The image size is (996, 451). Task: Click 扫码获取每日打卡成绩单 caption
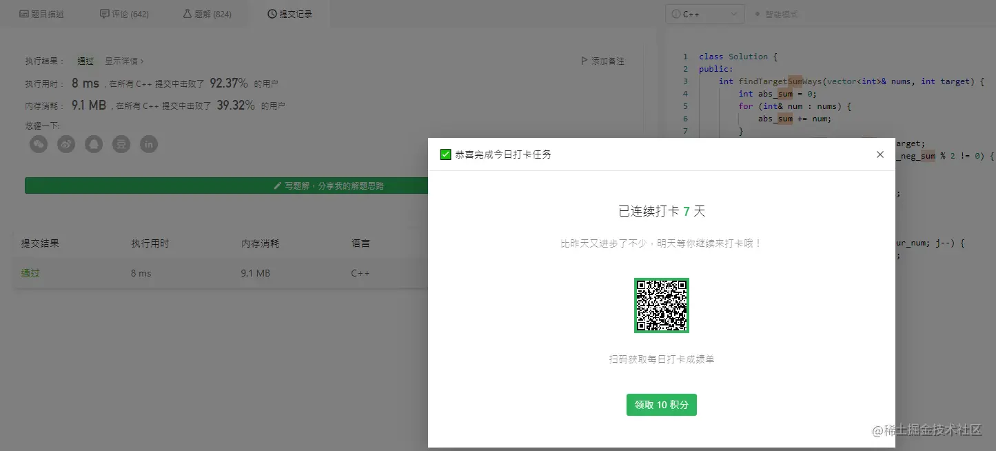pos(662,359)
